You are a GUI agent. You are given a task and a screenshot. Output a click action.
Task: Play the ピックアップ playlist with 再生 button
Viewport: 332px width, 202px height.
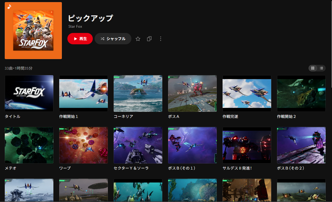(x=80, y=39)
